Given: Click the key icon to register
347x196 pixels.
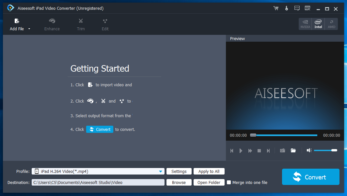Looking at the screenshot, I should pos(286,8).
